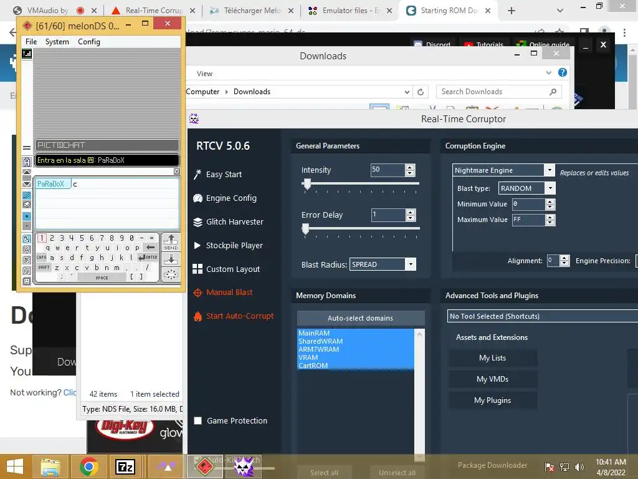This screenshot has width=638, height=479.
Task: Open Chrome from the taskbar
Action: [88, 467]
